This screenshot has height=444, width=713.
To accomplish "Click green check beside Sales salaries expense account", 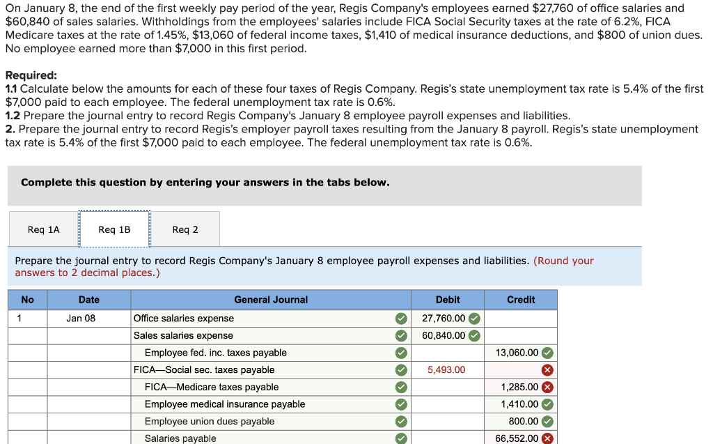I will 401,336.
